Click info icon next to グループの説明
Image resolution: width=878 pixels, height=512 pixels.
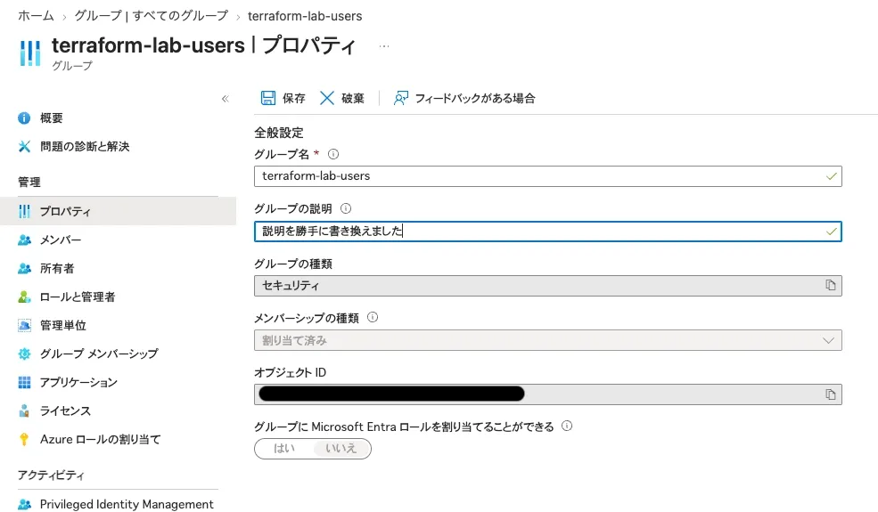click(x=346, y=208)
